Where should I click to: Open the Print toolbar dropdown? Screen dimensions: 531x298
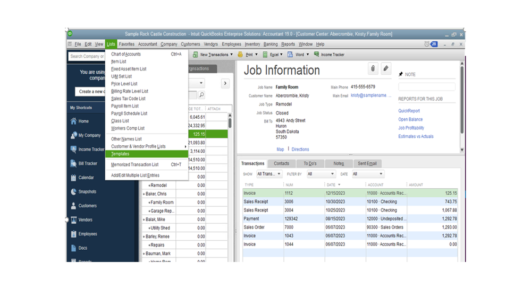[x=248, y=55]
